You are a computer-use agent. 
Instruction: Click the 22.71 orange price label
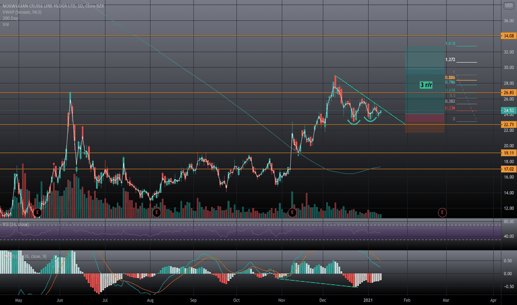pos(509,125)
